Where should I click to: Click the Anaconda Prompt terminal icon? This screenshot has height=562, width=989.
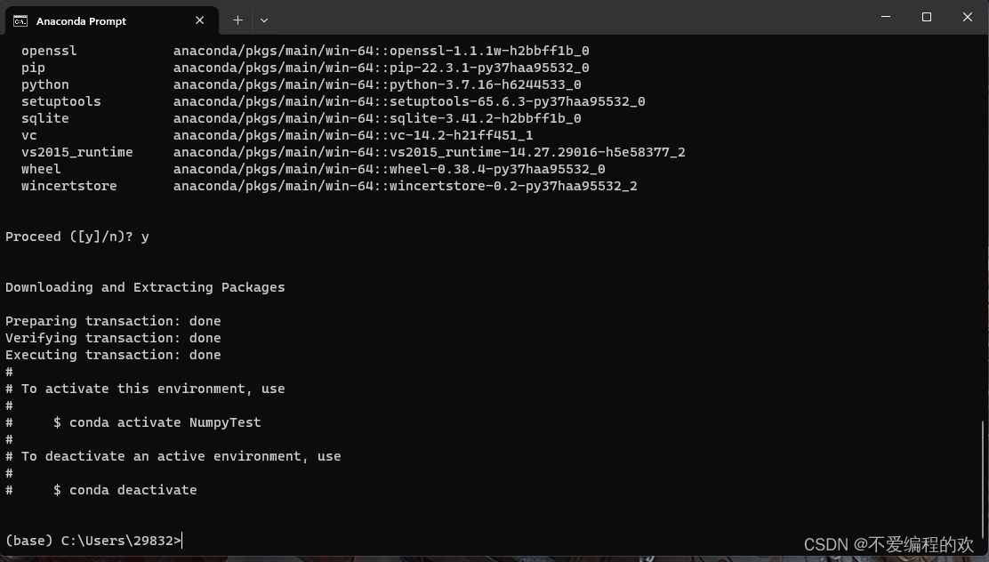(20, 20)
